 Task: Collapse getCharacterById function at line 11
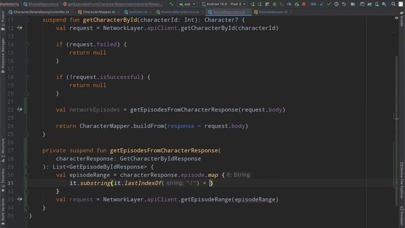tap(27, 20)
